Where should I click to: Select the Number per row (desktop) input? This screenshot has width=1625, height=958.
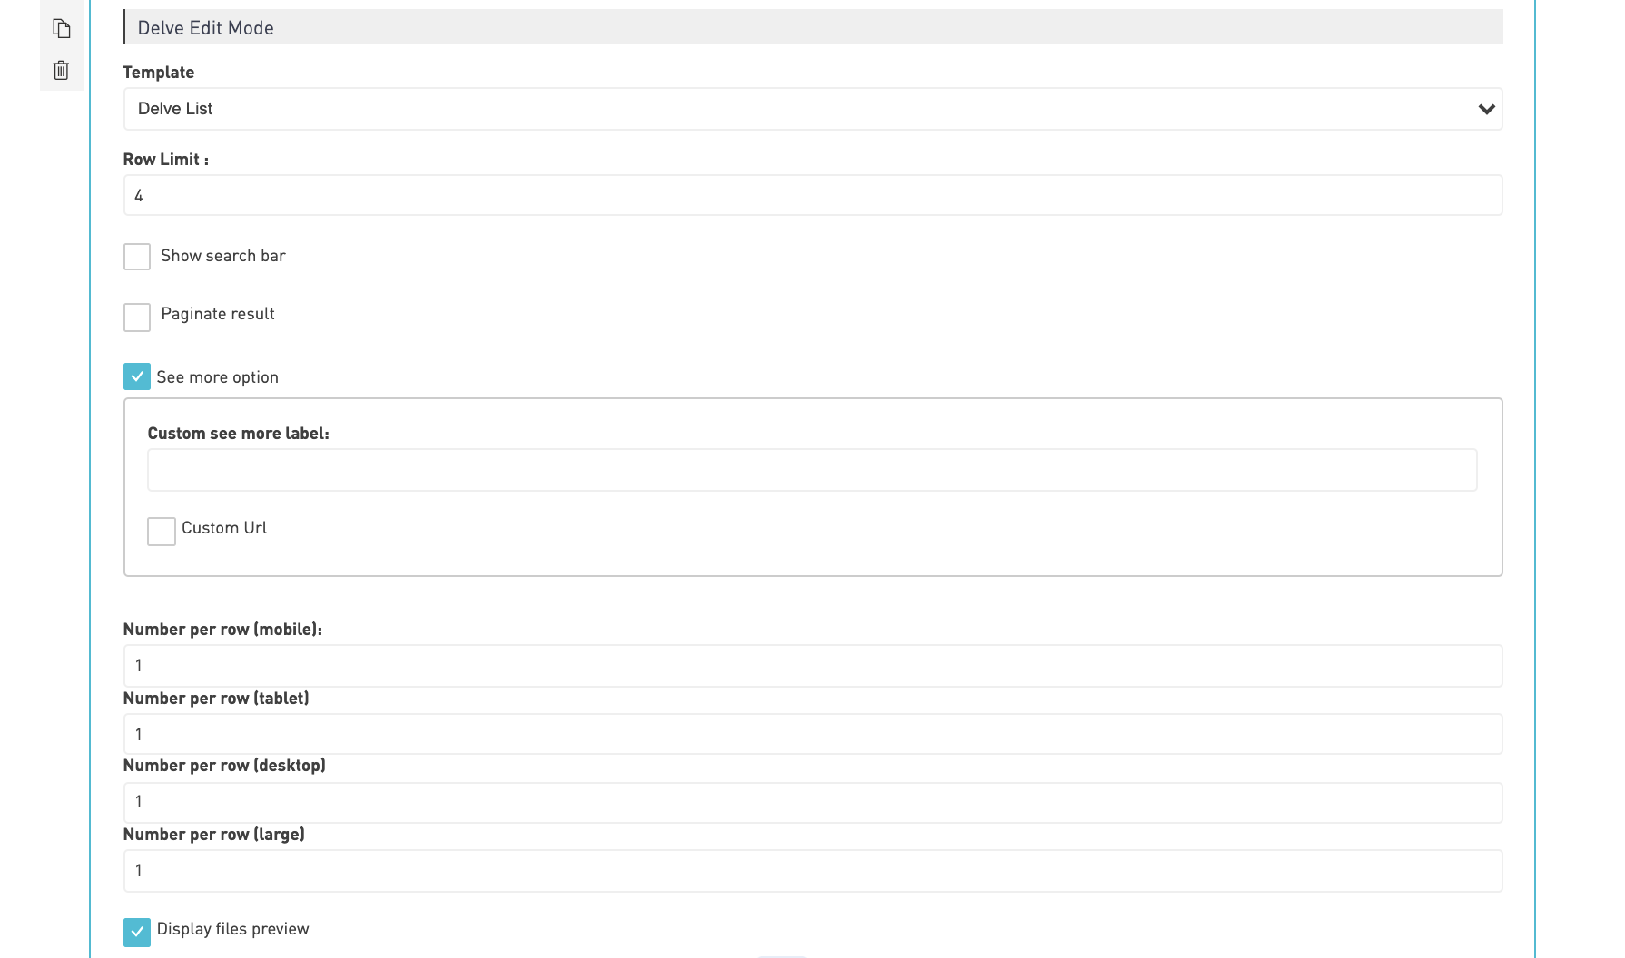click(x=812, y=802)
